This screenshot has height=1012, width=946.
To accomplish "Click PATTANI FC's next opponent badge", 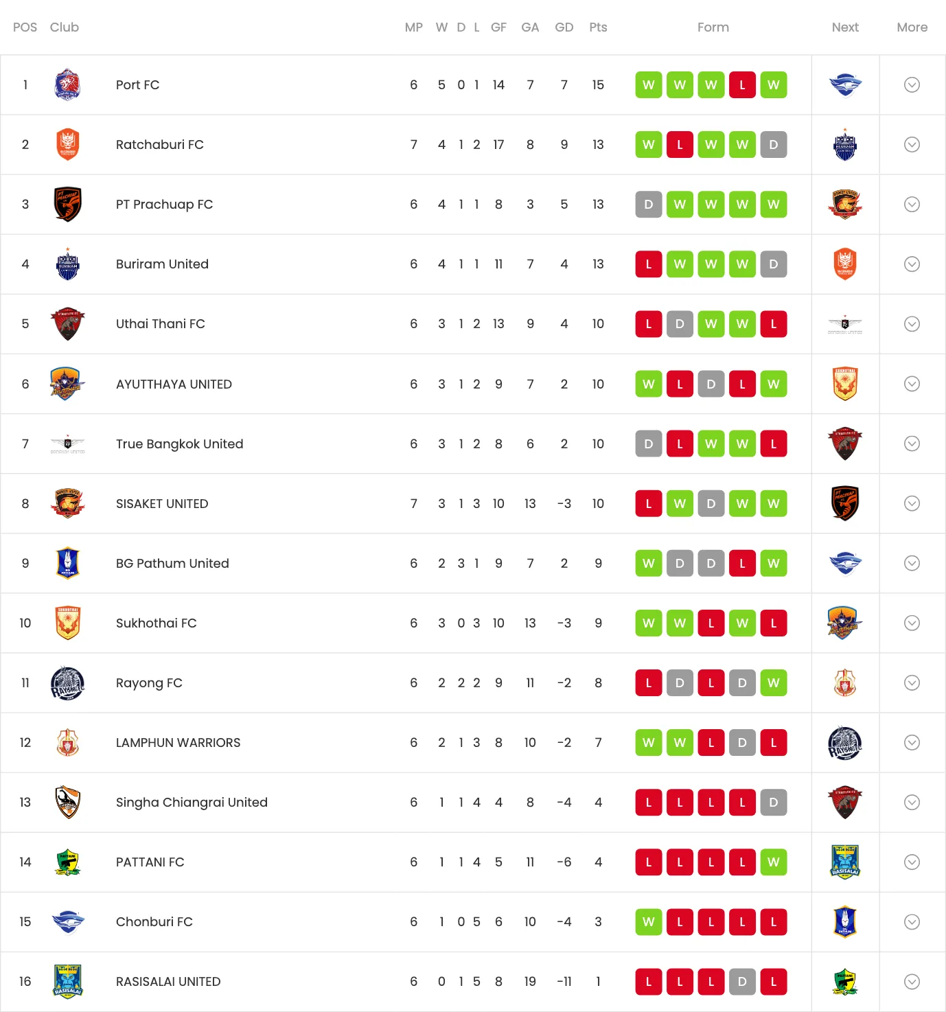I will coord(845,862).
